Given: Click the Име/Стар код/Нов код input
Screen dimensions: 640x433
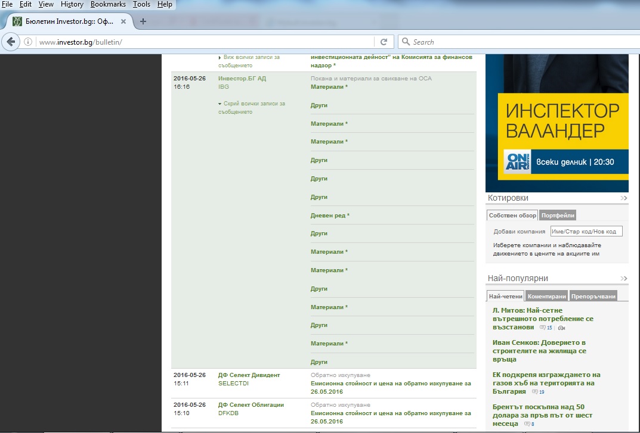Looking at the screenshot, I should click(586, 231).
